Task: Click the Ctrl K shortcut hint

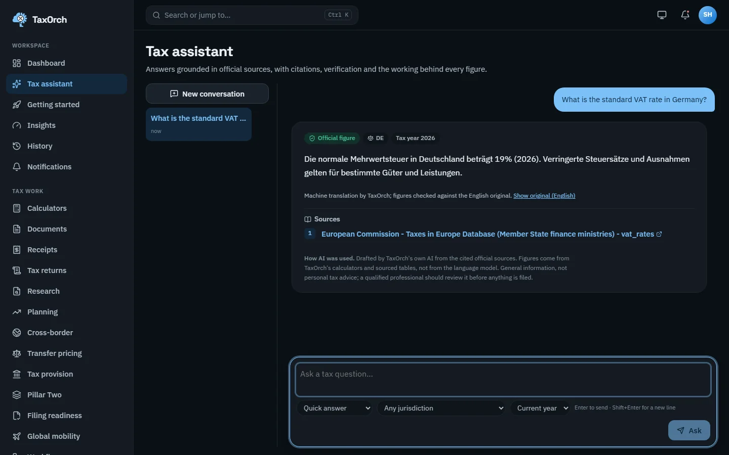Action: (x=338, y=15)
